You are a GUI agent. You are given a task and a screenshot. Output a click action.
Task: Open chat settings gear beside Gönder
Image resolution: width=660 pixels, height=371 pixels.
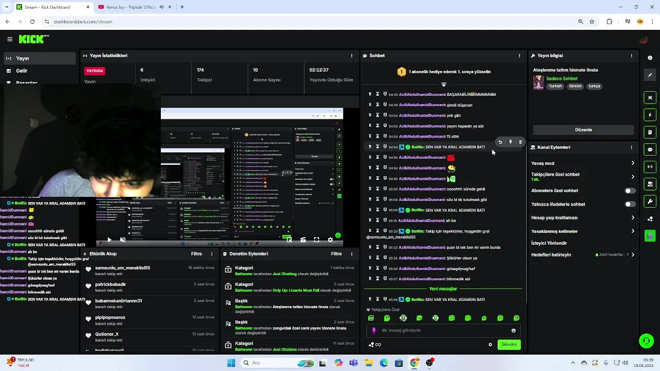490,345
